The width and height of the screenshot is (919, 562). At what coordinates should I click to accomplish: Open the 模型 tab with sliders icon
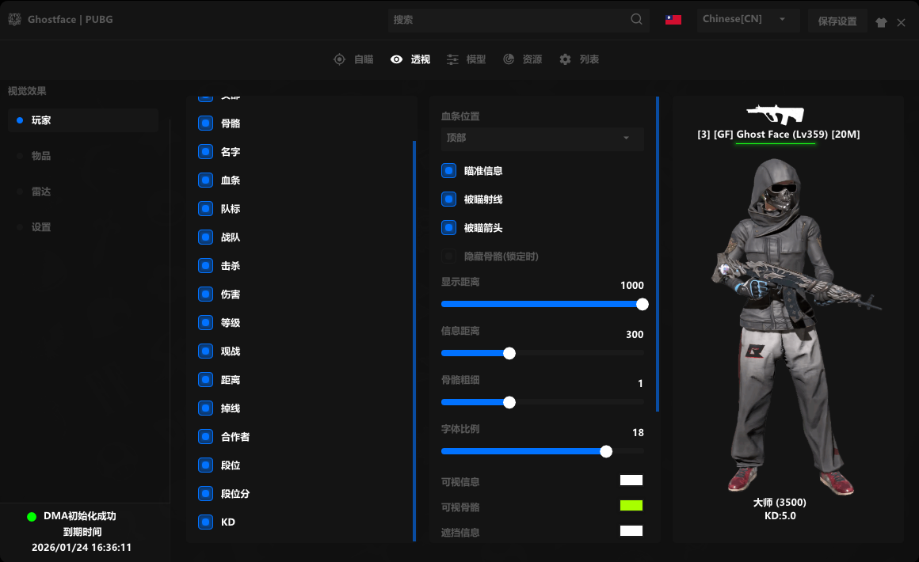pos(466,59)
